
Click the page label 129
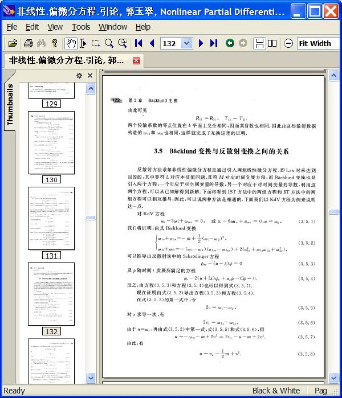tap(51, 104)
